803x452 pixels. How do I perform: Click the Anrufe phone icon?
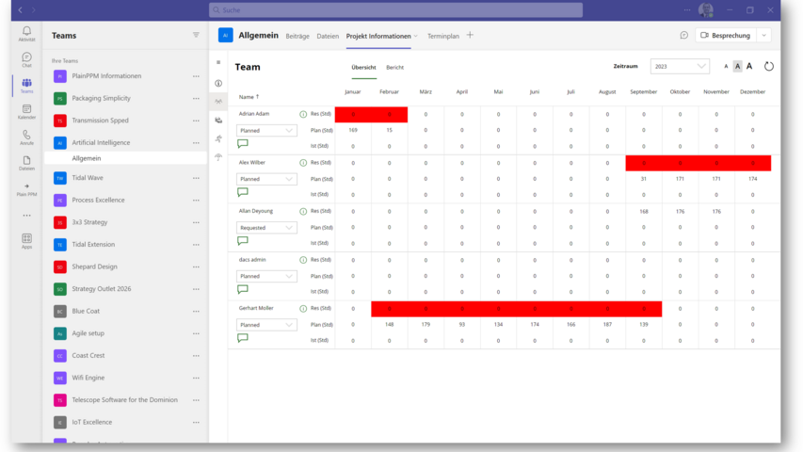[26, 137]
